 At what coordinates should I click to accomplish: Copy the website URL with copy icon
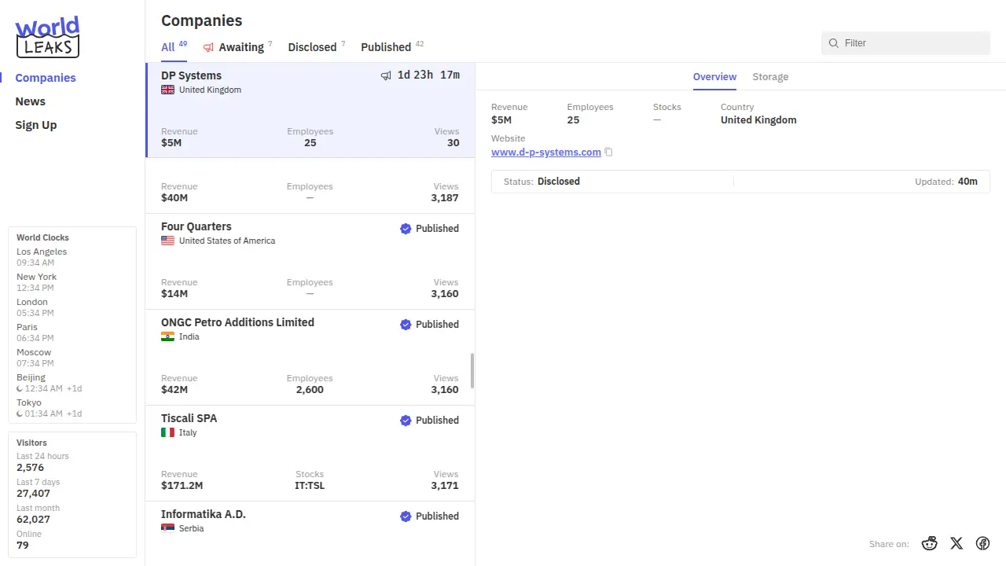(x=608, y=153)
